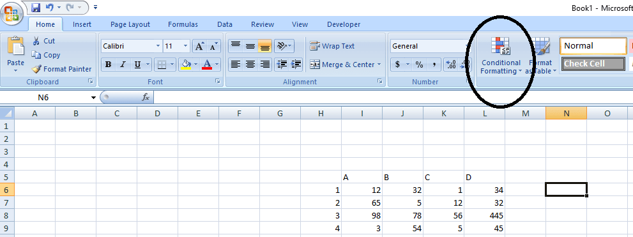Select the cell containing 445

pos(484,216)
